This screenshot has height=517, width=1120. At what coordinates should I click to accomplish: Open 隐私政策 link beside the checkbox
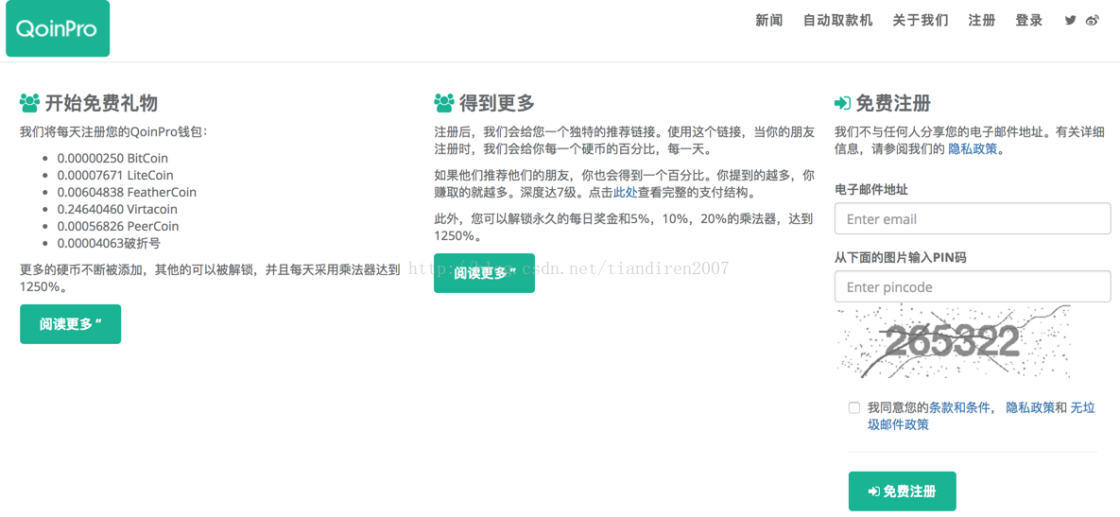tap(1030, 407)
